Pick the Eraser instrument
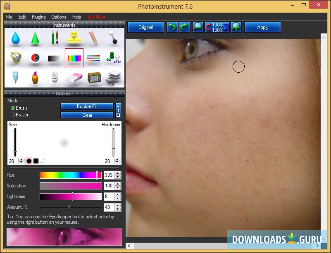Screen dimensions: 331x253 (x=74, y=78)
